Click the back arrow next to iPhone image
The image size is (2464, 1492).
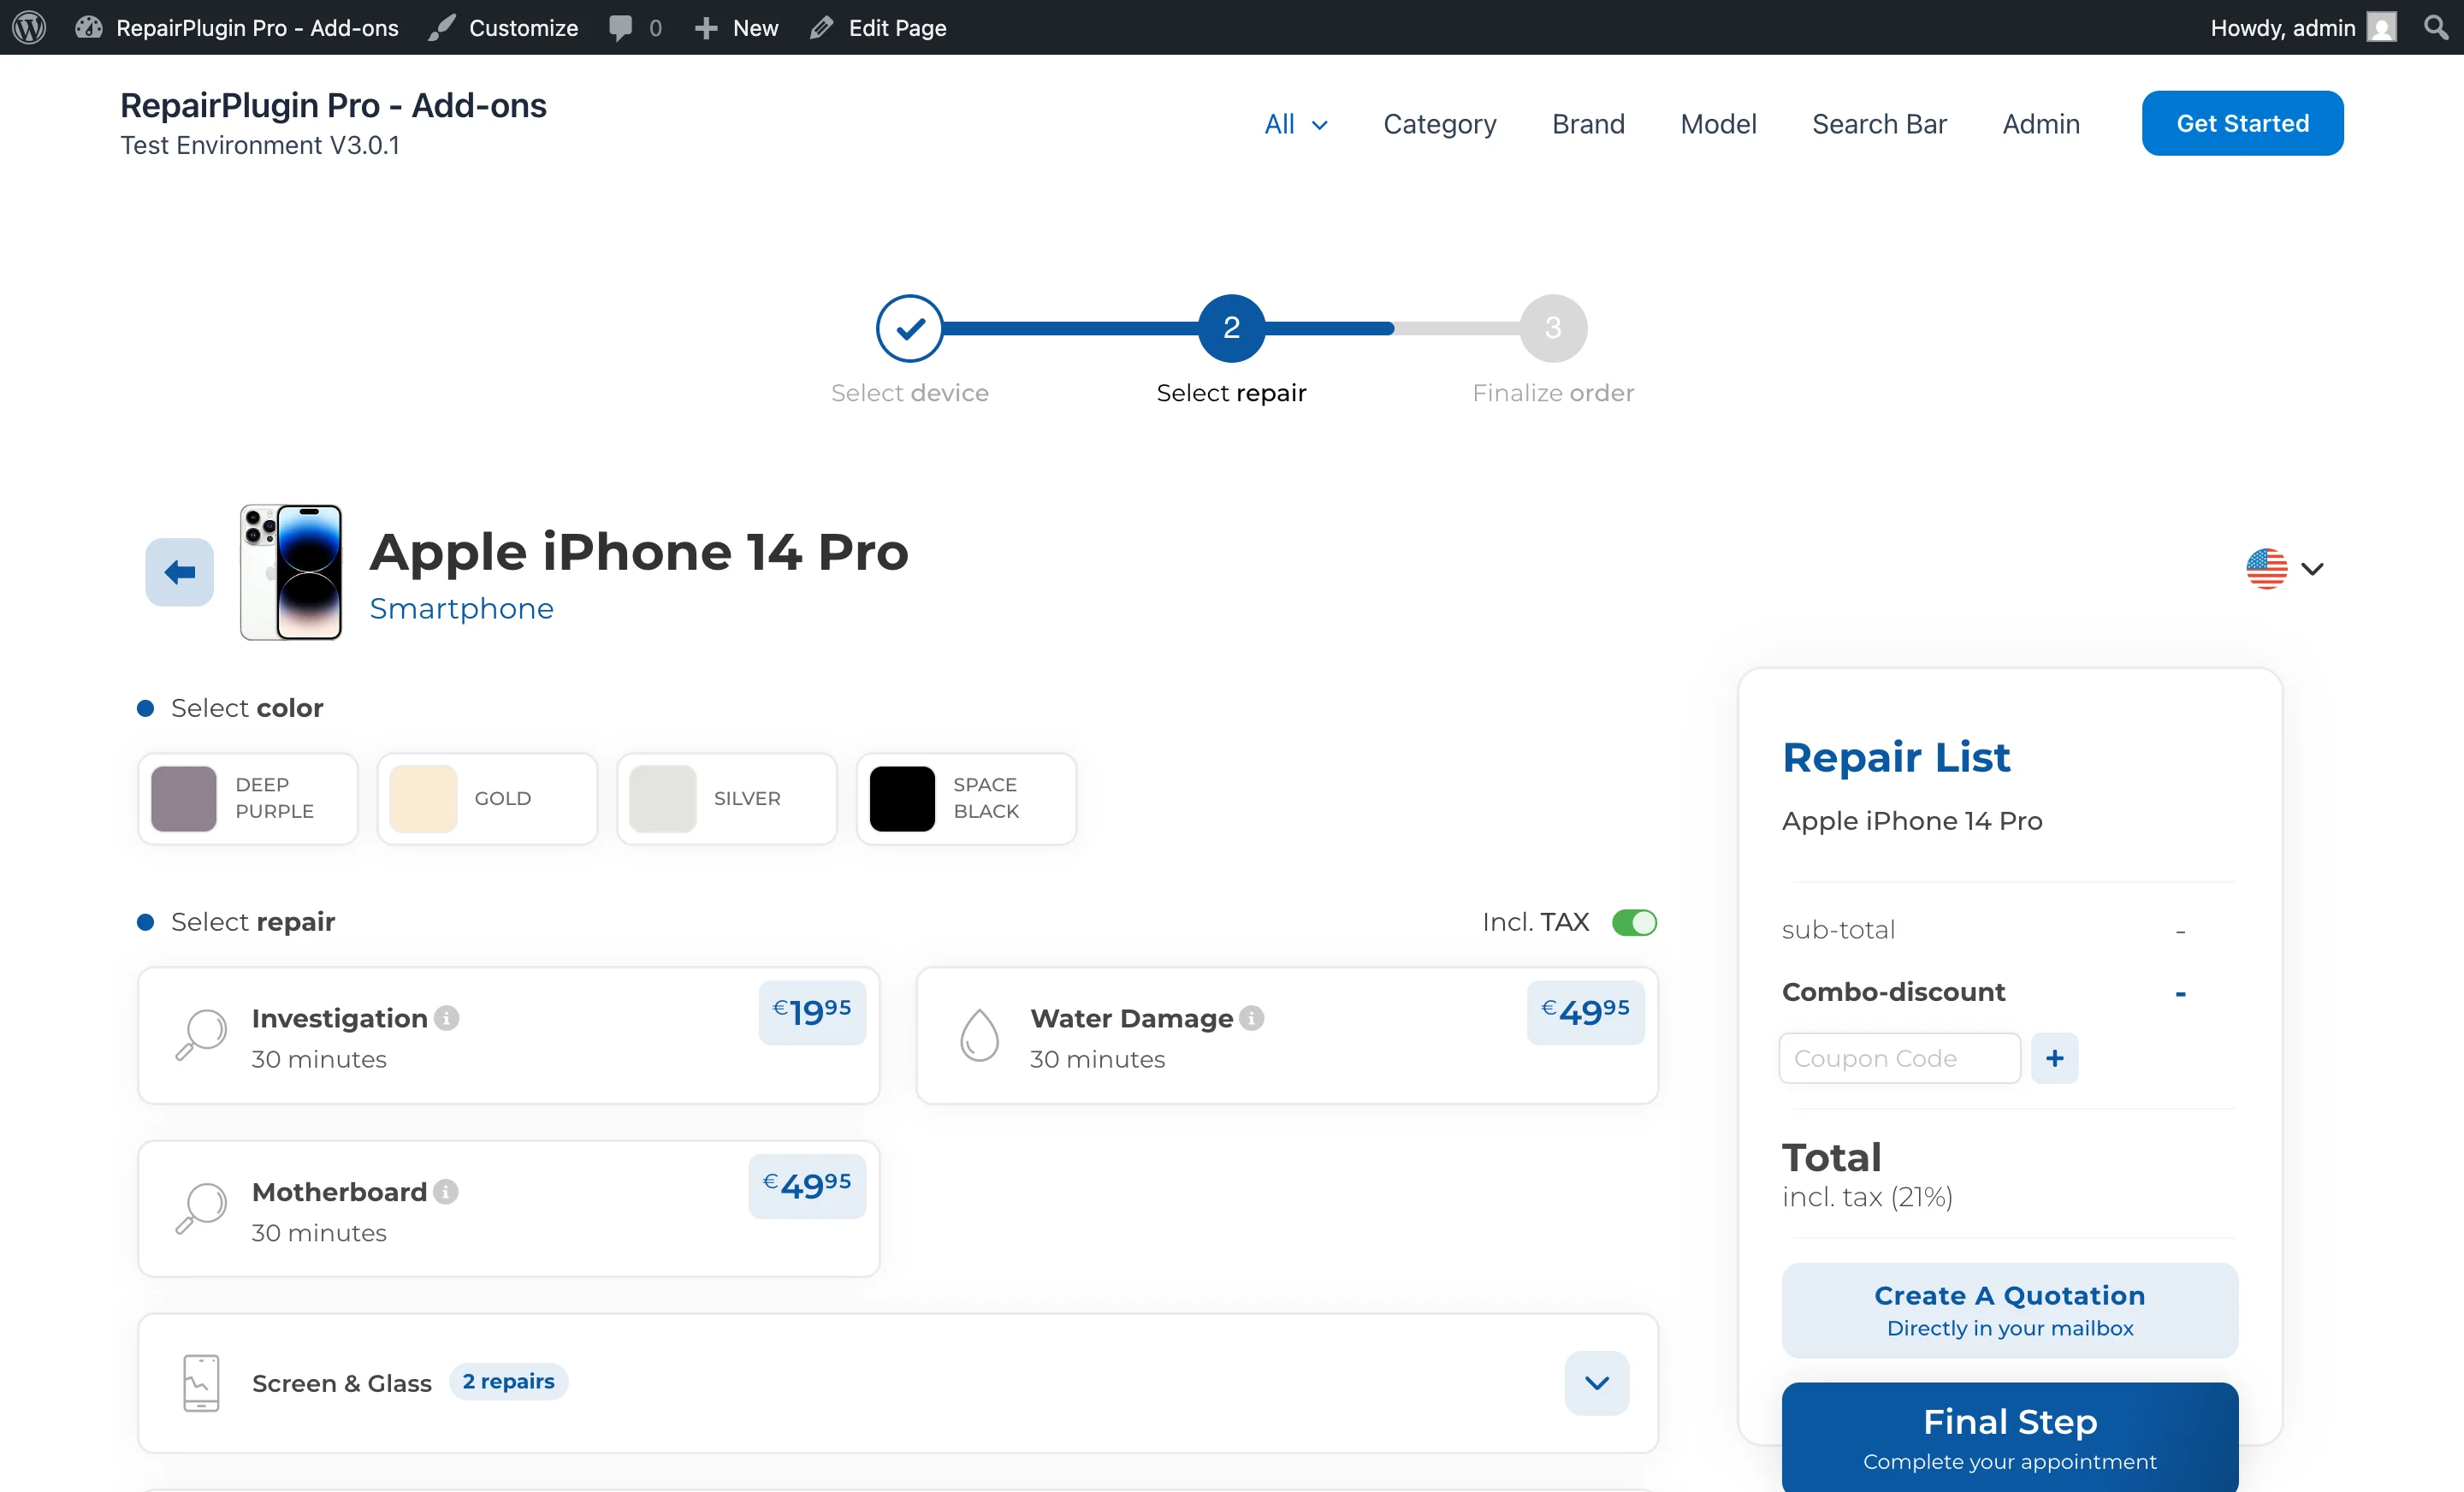pyautogui.click(x=179, y=572)
